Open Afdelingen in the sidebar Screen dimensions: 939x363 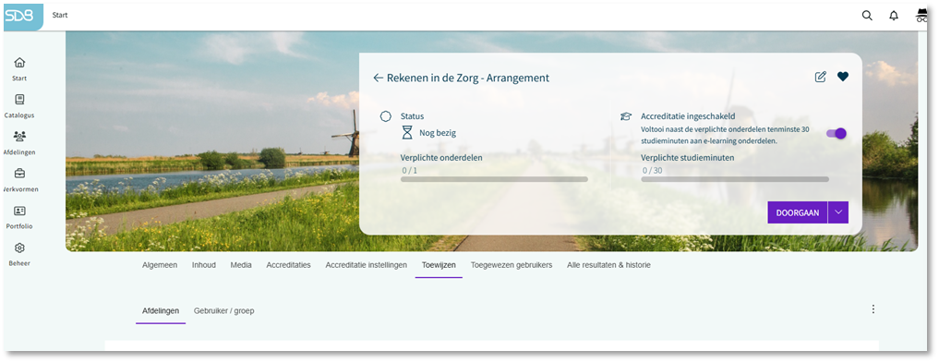(19, 143)
